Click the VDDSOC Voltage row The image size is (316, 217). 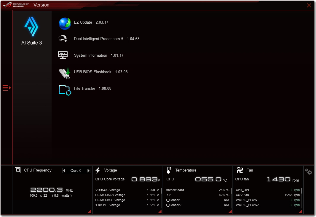click(x=127, y=190)
